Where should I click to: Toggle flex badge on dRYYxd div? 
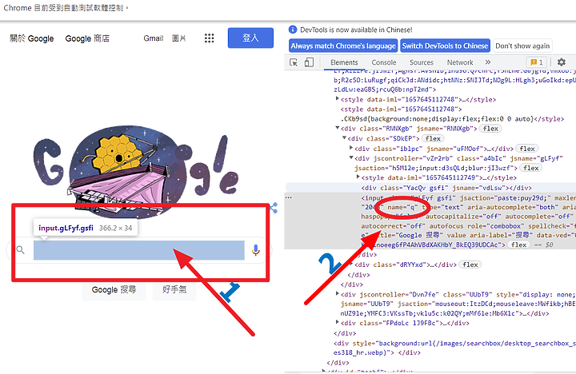(470, 265)
